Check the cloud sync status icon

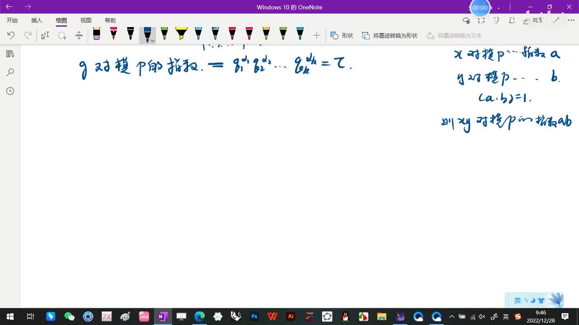click(x=466, y=20)
